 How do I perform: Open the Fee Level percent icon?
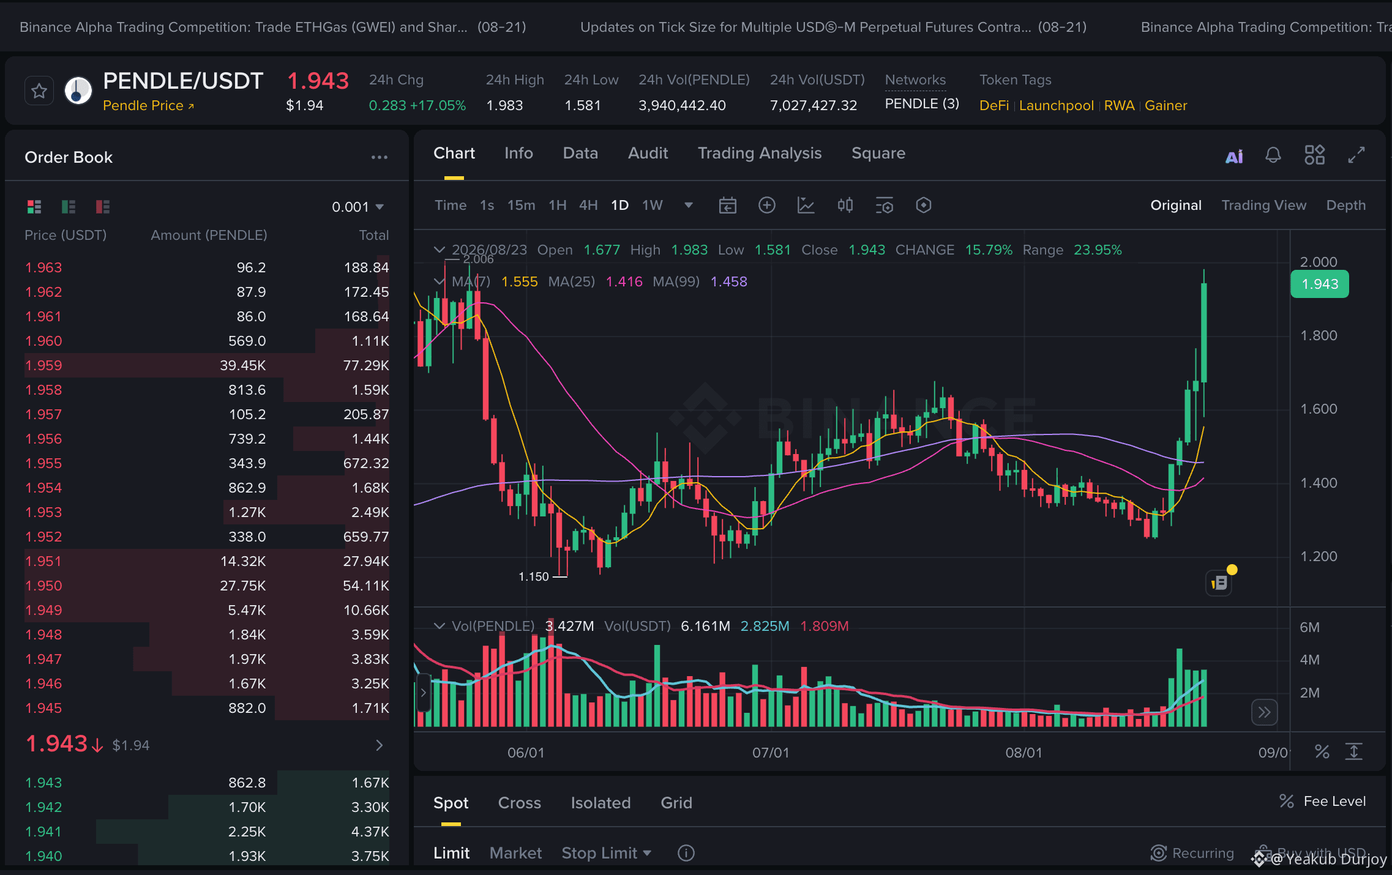pyautogui.click(x=1287, y=801)
